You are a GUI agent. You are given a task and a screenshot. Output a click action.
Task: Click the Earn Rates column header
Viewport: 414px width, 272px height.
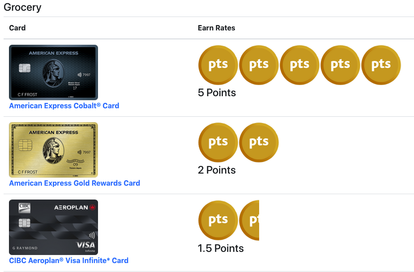217,28
